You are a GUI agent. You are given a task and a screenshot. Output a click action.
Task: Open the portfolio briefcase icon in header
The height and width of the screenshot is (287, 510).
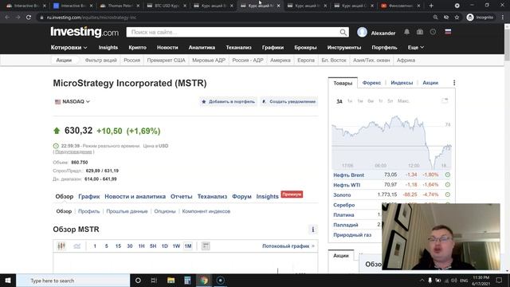[420, 32]
